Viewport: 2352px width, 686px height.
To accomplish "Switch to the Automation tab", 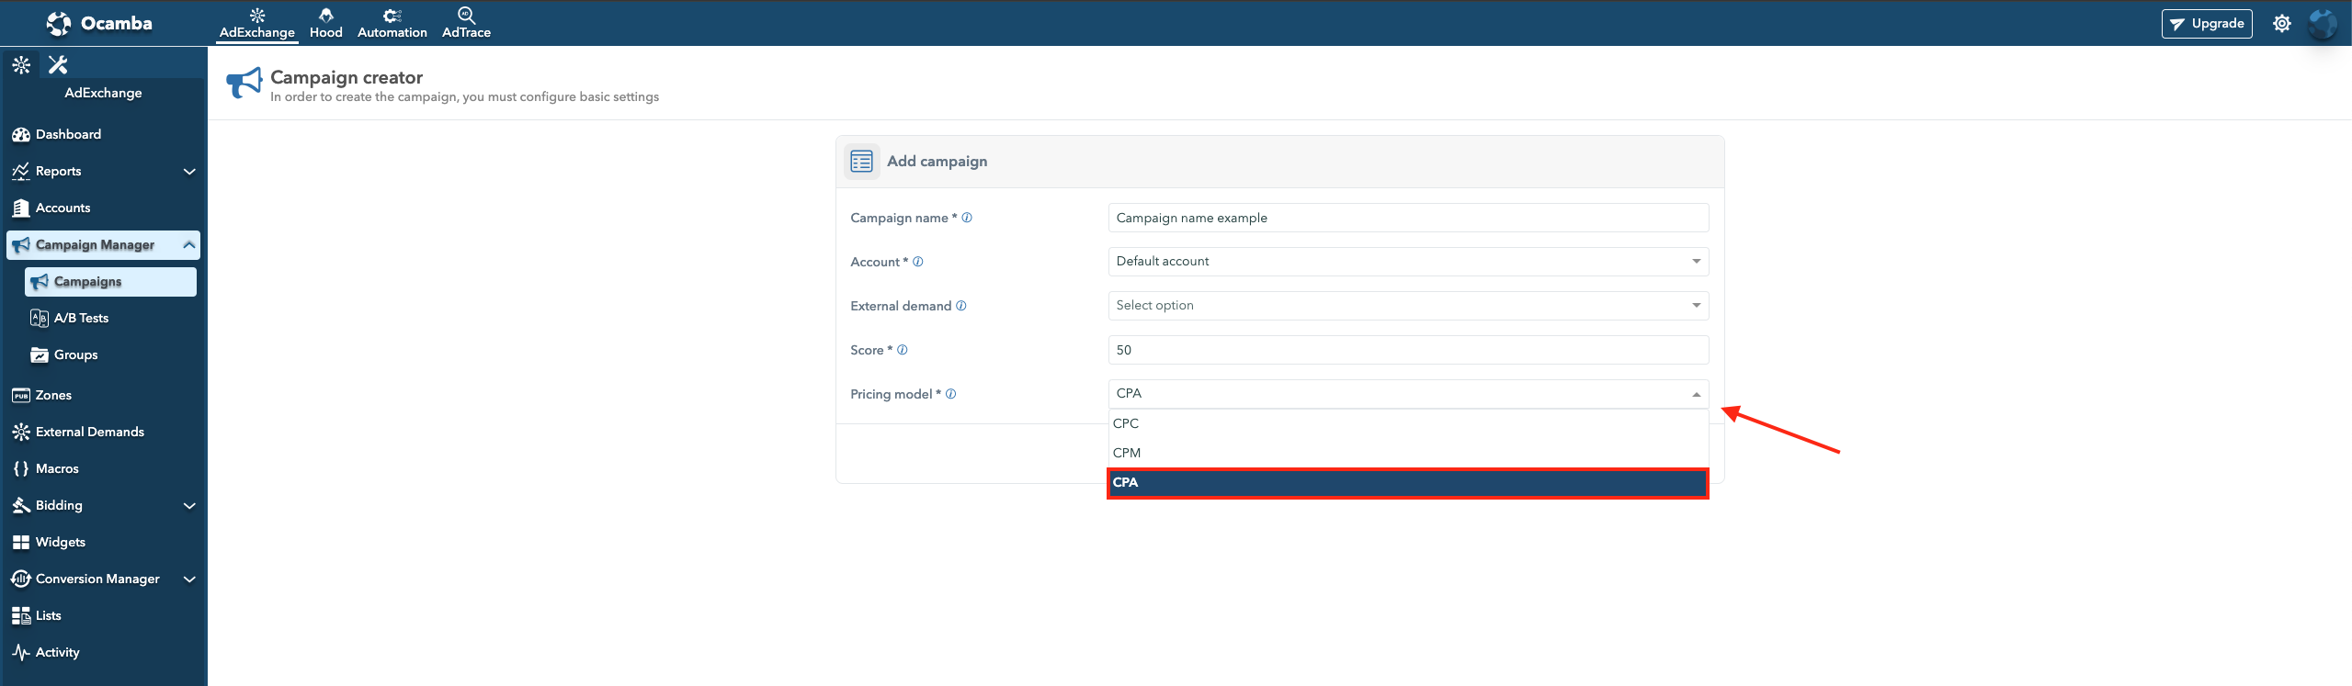I will click(392, 23).
